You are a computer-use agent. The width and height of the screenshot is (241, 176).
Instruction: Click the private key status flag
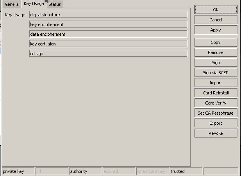coord(18,171)
